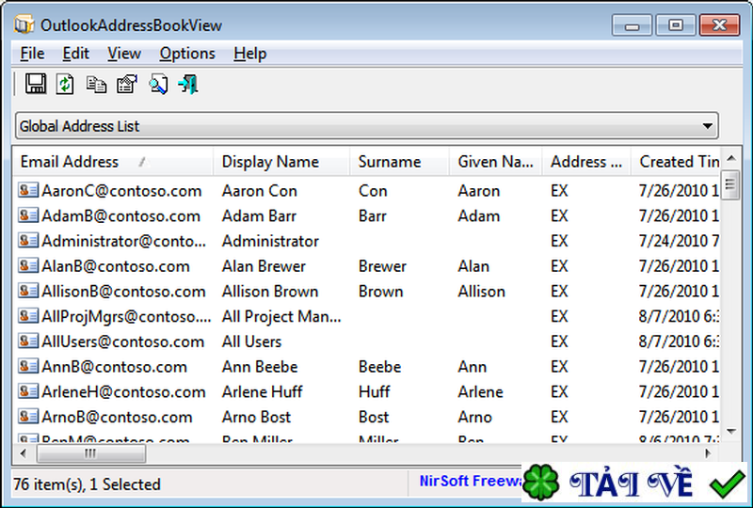The width and height of the screenshot is (753, 508).
Task: Click the '76 item(s), 1 Selected' status text
Action: click(87, 484)
